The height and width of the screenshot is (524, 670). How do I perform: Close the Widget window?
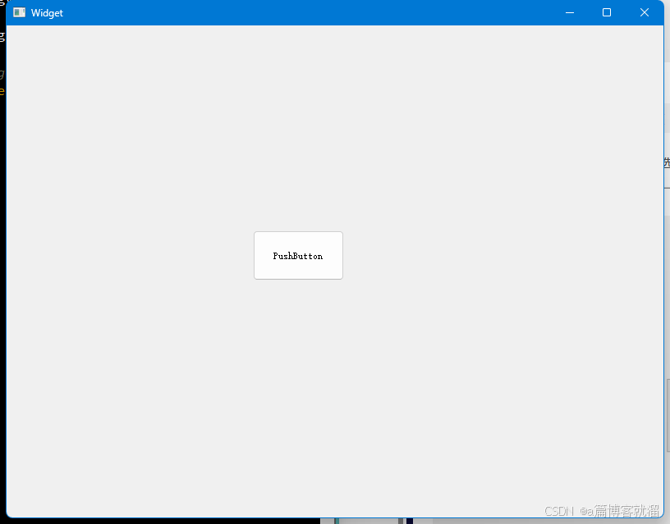(x=645, y=12)
